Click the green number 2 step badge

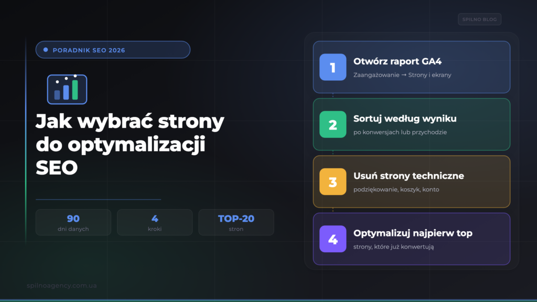tap(333, 124)
